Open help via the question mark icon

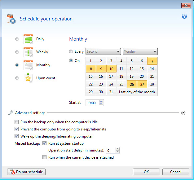coord(184,16)
